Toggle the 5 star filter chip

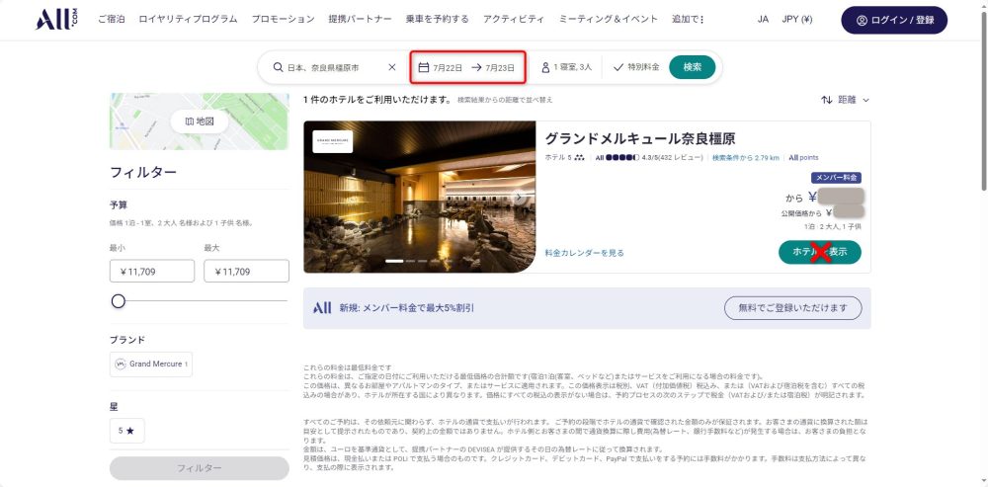pos(126,431)
